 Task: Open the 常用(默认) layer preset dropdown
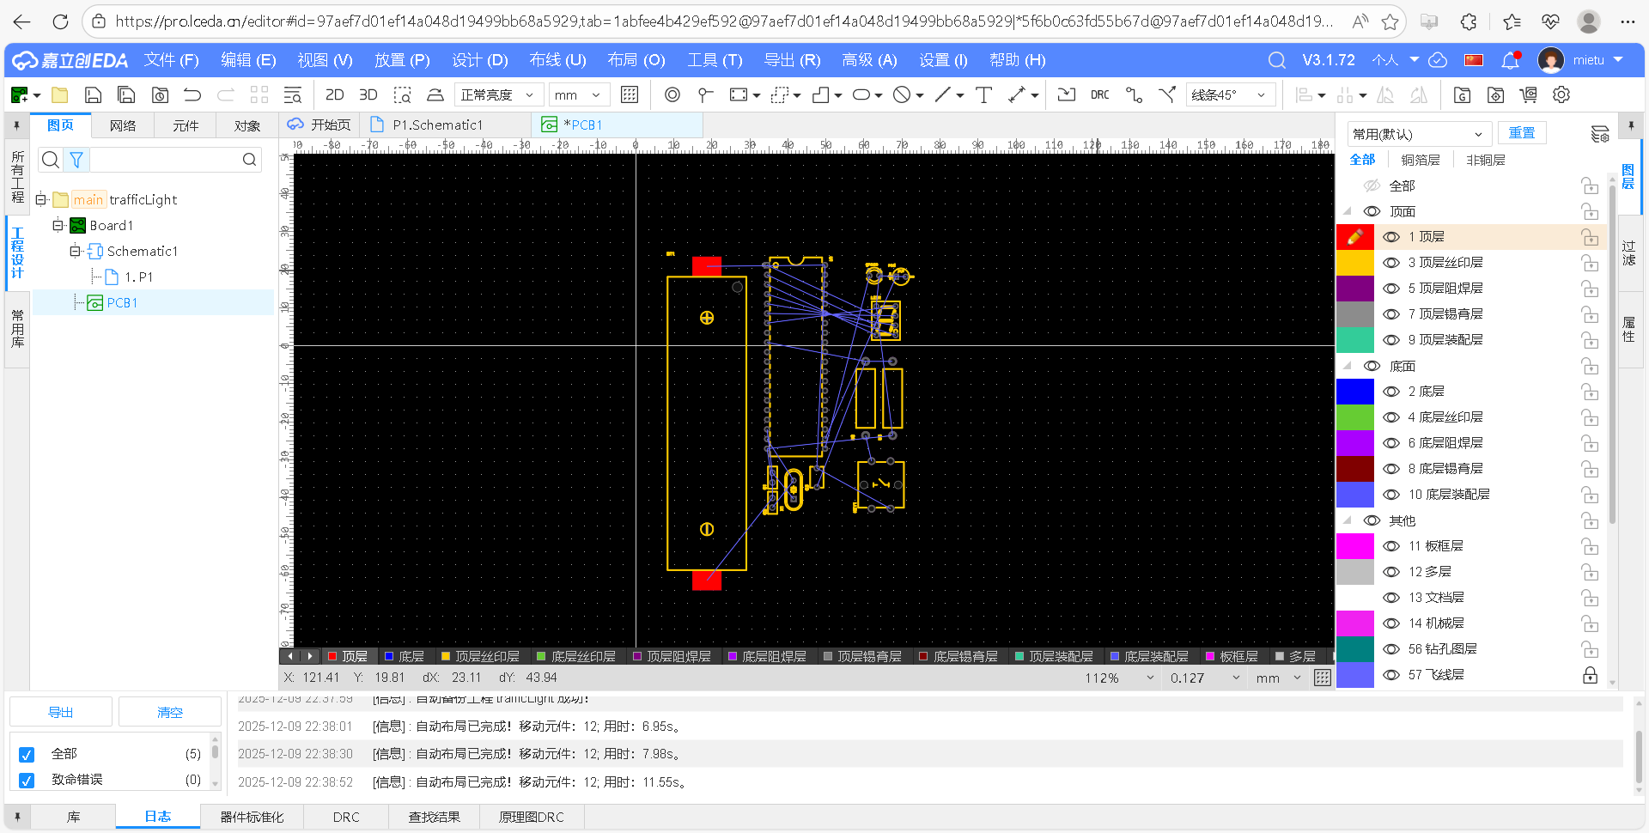[1418, 134]
